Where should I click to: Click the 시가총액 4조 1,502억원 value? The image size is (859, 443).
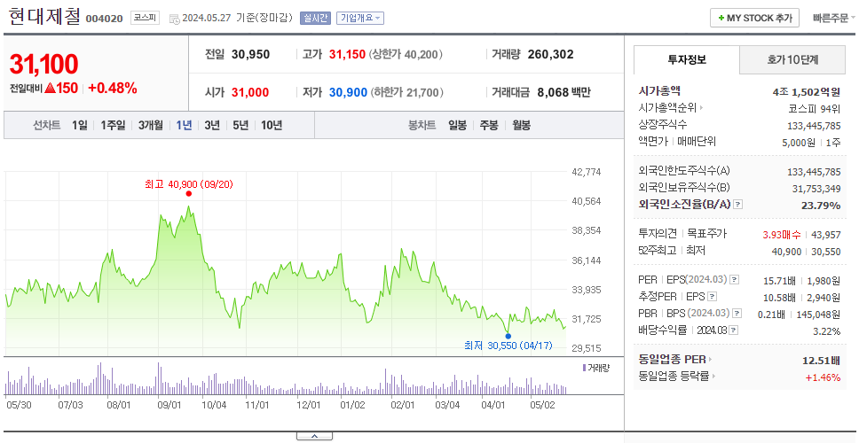tap(807, 92)
